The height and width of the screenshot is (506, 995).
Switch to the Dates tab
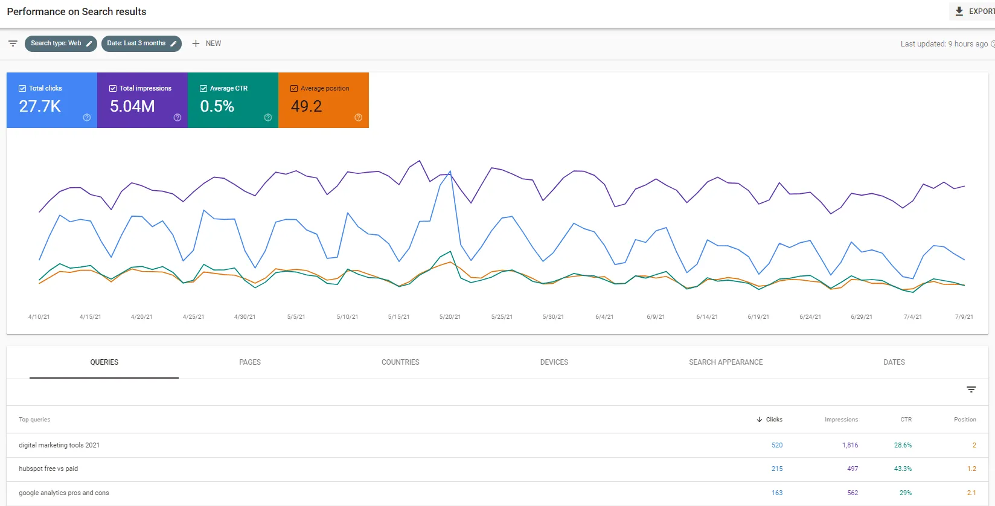(x=894, y=362)
